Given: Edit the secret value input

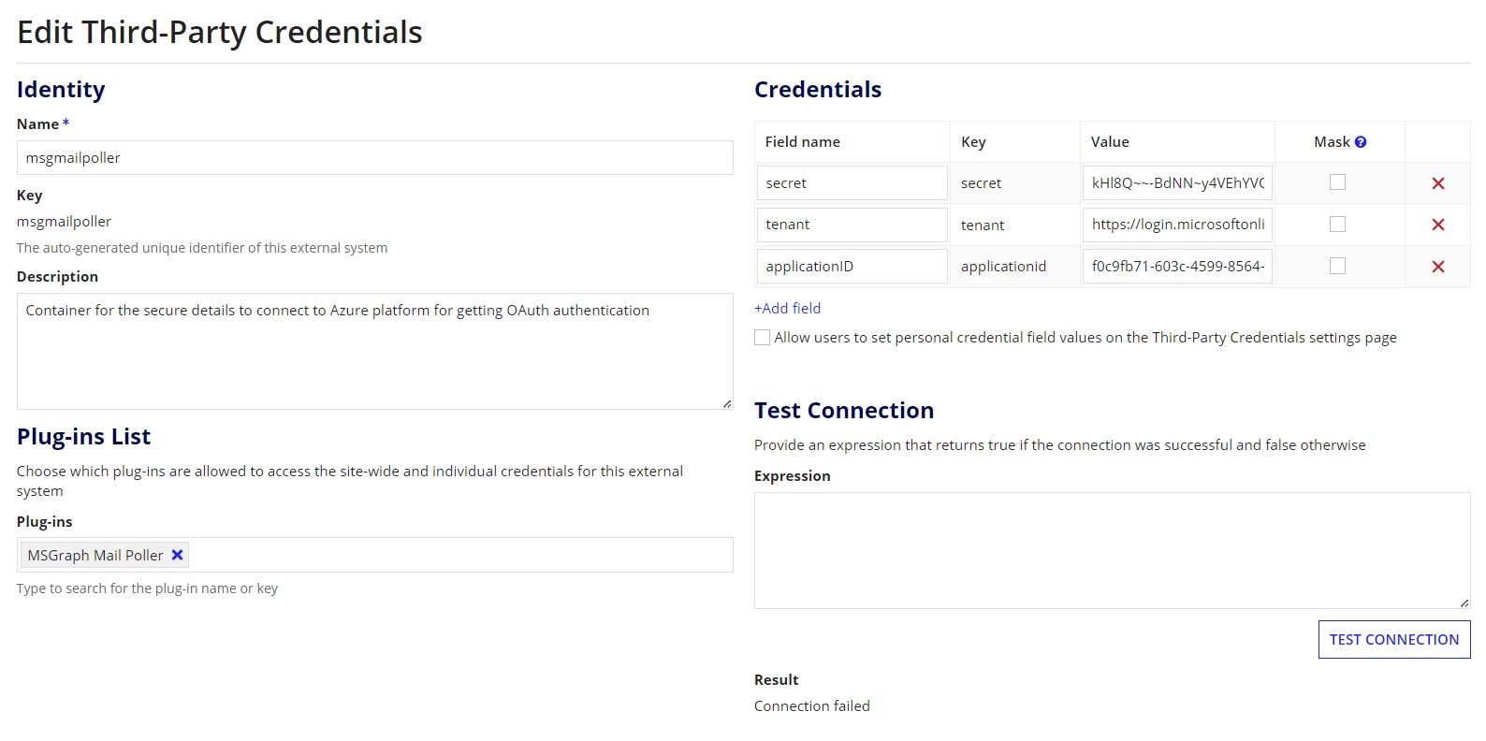Looking at the screenshot, I should click(1177, 183).
